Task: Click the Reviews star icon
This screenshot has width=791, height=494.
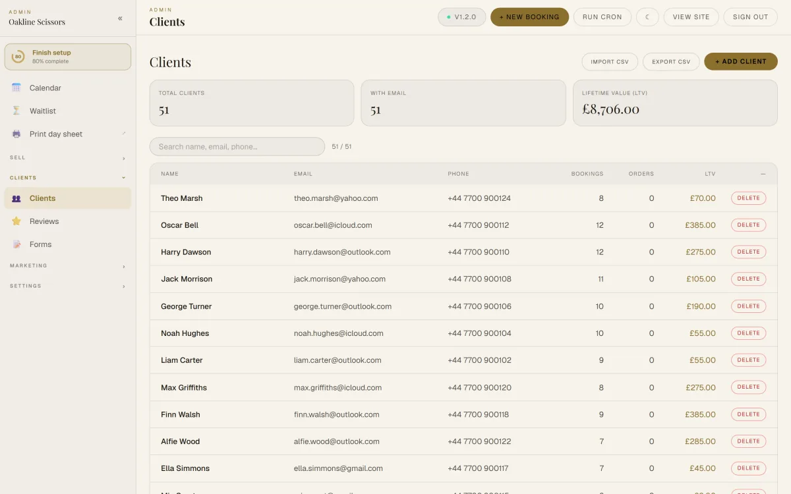Action: 16,221
